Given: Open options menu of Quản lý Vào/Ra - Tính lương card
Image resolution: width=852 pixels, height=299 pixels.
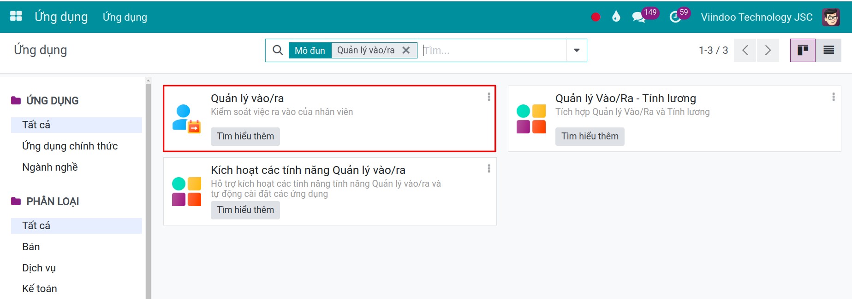Looking at the screenshot, I should tap(834, 97).
